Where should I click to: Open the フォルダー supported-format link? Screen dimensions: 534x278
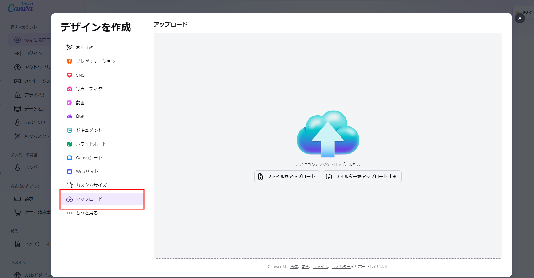[341, 267]
